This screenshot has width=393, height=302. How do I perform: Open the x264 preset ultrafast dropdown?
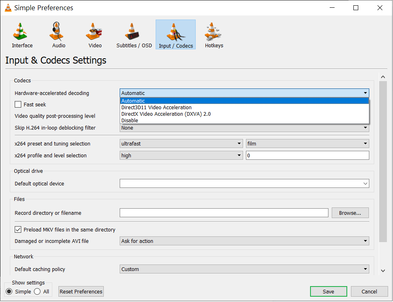click(181, 144)
